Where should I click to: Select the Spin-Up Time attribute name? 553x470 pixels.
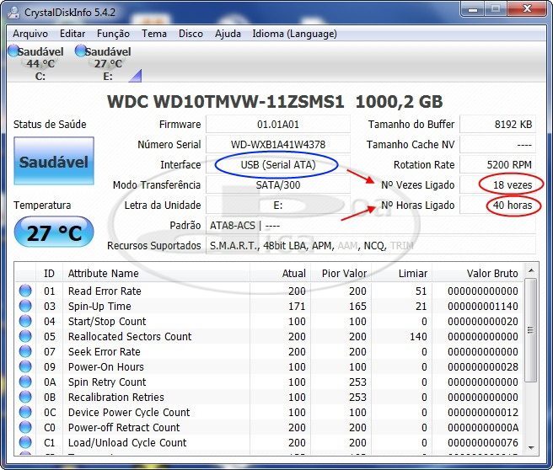(x=99, y=306)
